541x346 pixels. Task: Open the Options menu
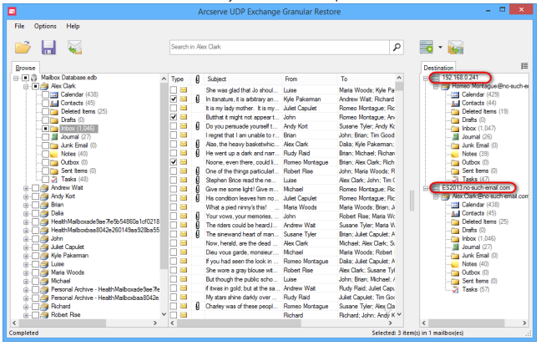(45, 26)
